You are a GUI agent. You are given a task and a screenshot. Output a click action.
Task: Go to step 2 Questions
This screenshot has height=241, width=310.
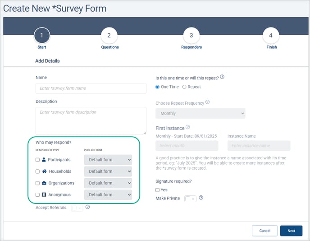109,36
